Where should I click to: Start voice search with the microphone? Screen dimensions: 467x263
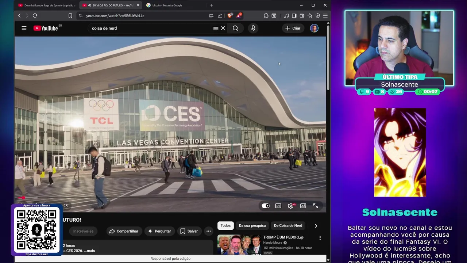click(x=253, y=28)
